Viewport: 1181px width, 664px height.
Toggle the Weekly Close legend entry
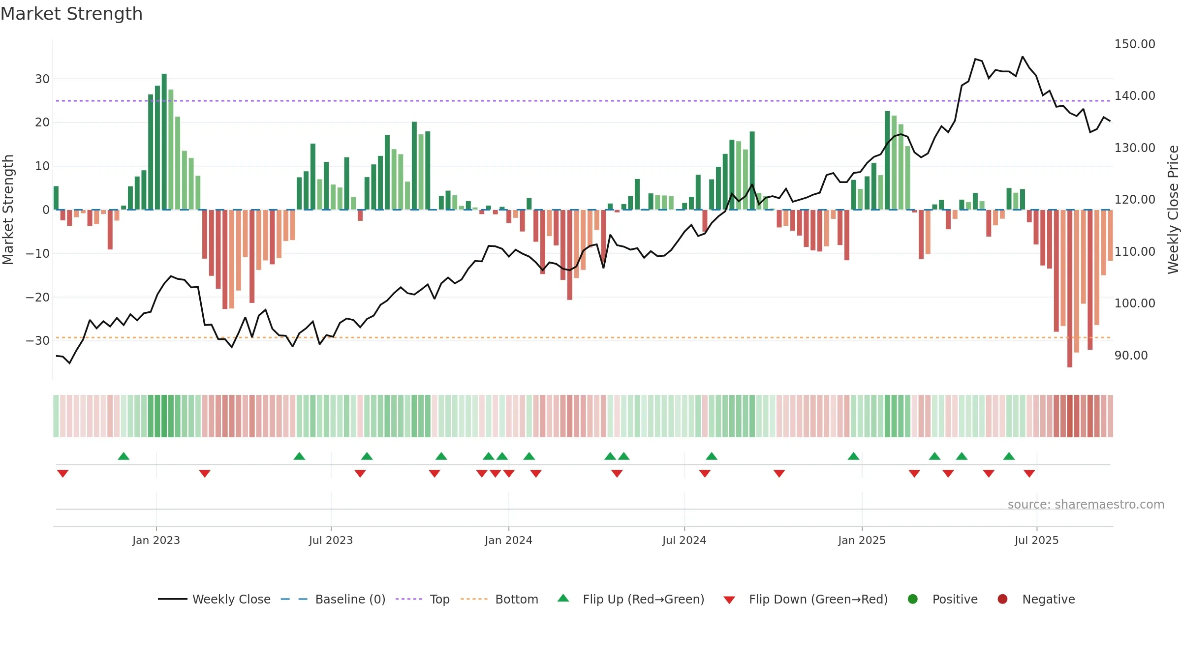214,599
